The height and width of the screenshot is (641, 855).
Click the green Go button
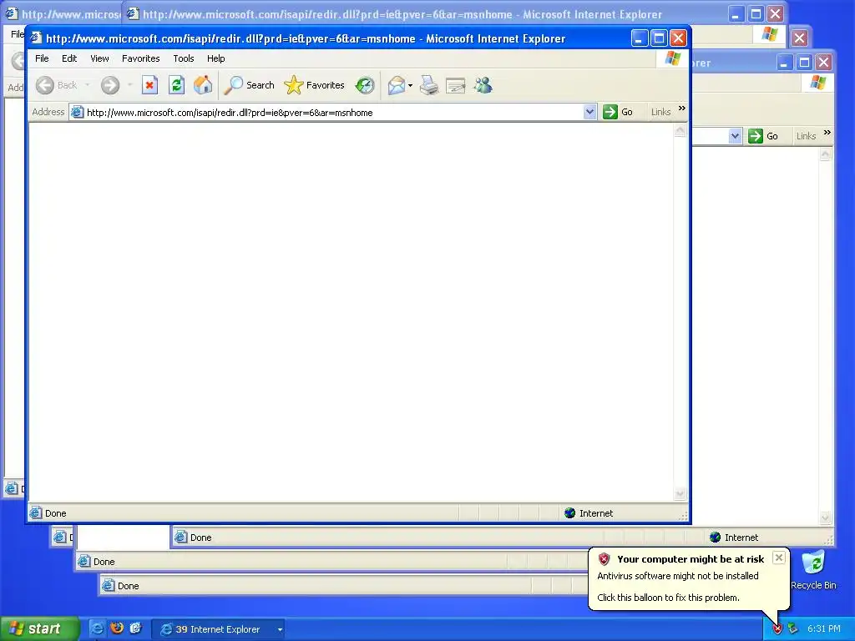(617, 113)
